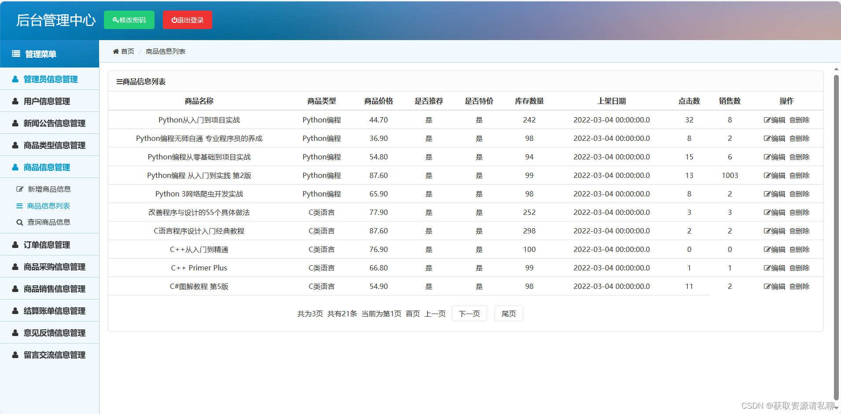Edit the Python从入门到项目实战 row

pyautogui.click(x=775, y=120)
